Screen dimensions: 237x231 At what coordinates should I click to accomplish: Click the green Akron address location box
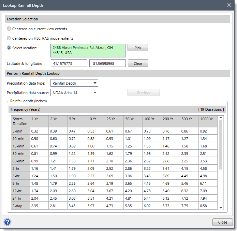tap(88, 51)
